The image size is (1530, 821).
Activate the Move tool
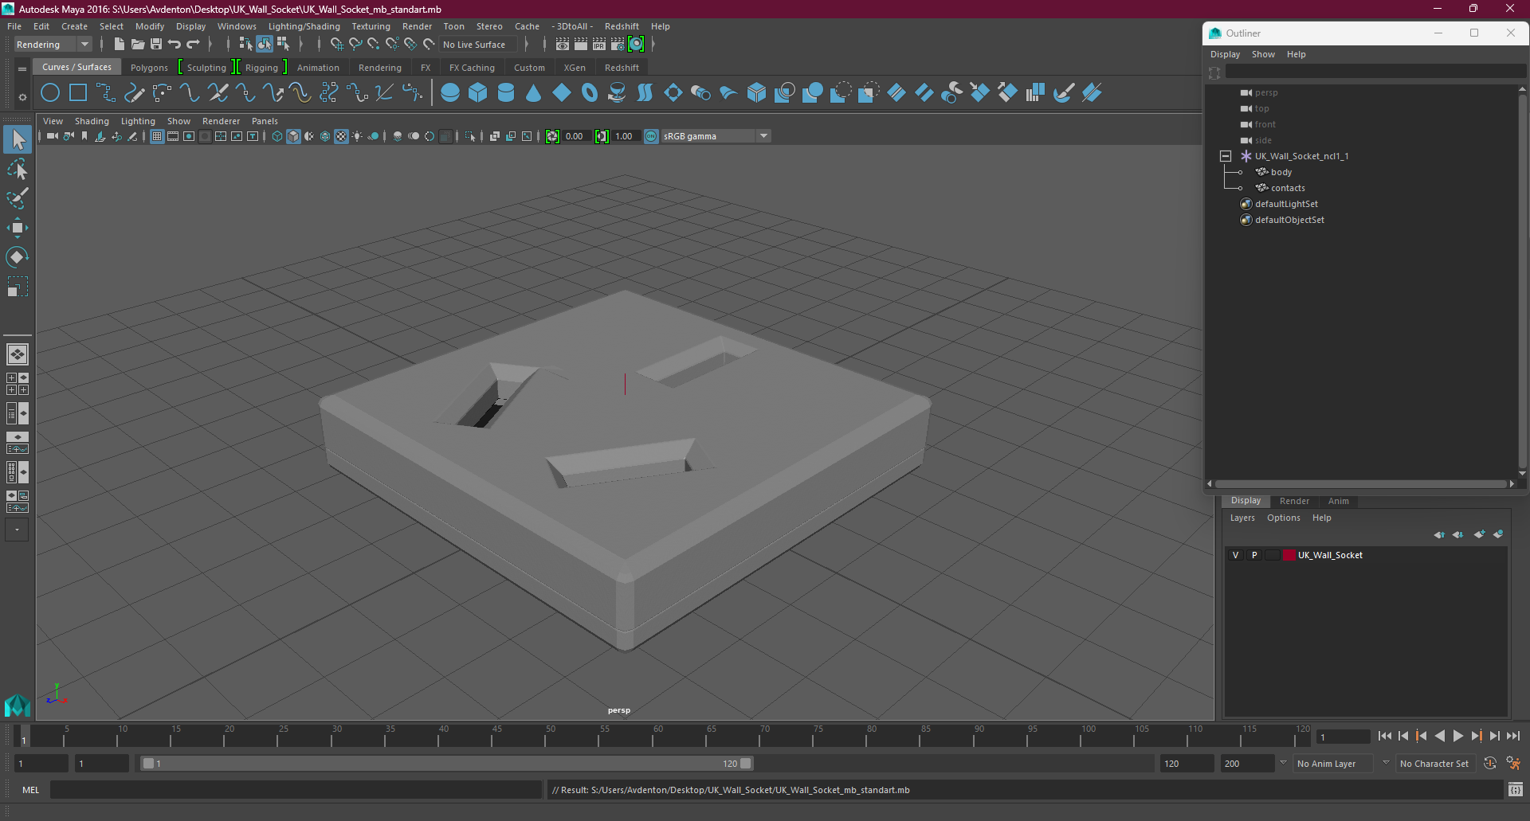point(18,228)
